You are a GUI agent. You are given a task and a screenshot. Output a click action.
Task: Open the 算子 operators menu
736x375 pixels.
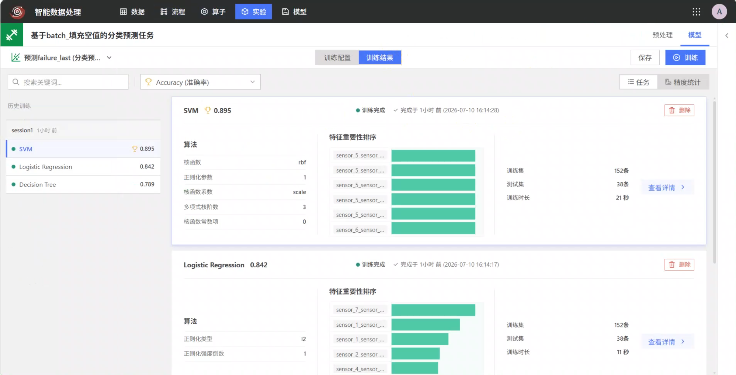[x=213, y=12]
